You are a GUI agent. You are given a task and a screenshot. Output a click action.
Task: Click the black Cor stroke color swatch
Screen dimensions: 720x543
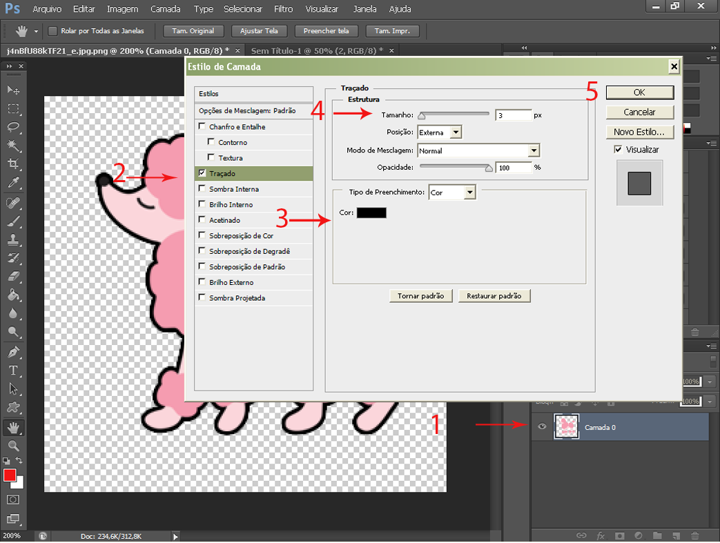point(371,213)
